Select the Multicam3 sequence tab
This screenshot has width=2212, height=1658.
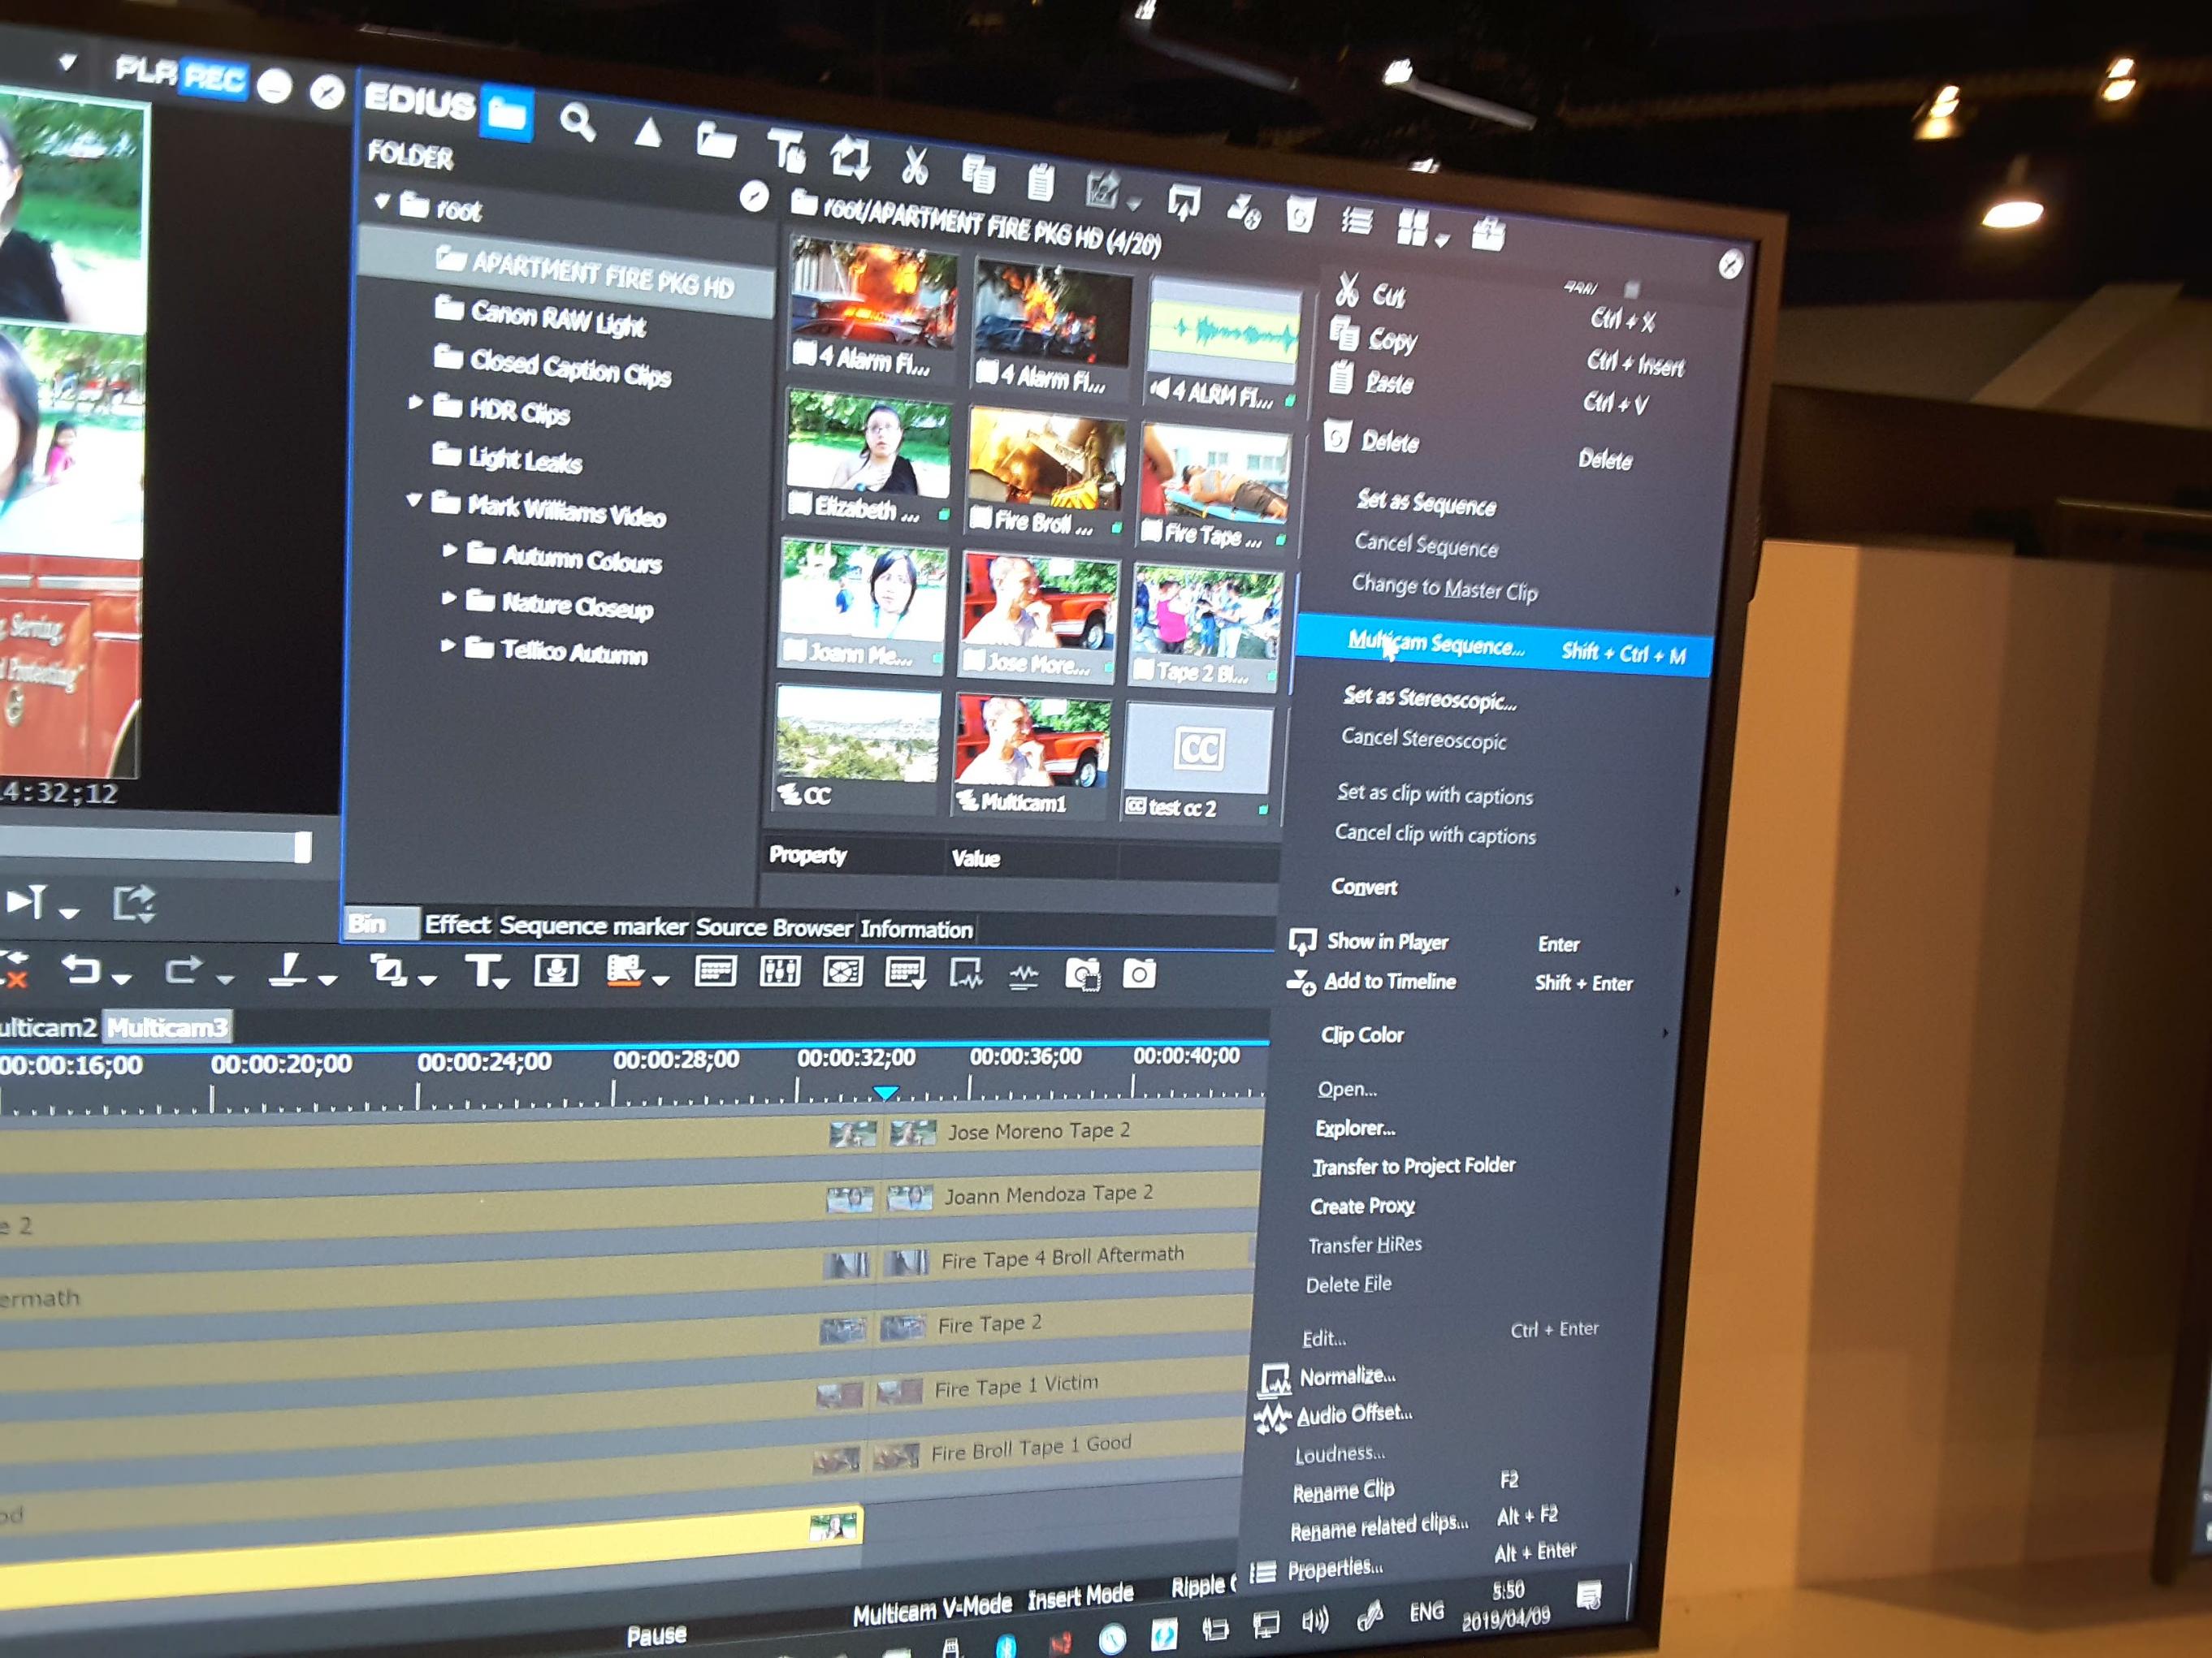point(168,1027)
